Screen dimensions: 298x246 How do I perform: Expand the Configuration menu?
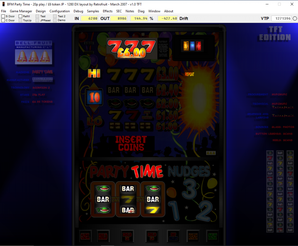(60, 11)
